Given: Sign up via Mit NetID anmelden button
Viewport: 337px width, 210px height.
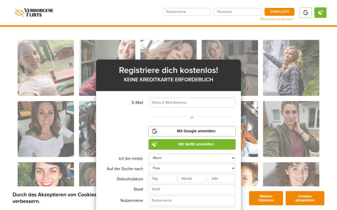Looking at the screenshot, I should pos(192,144).
